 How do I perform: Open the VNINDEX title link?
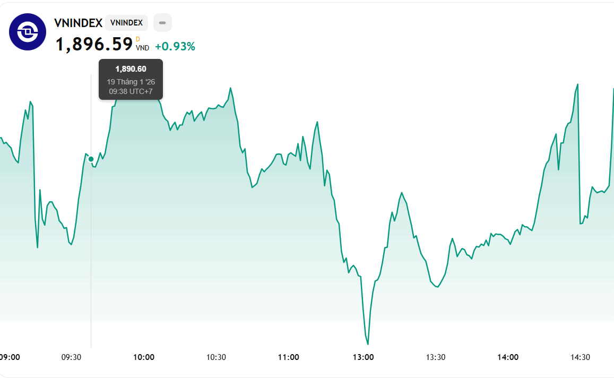click(x=78, y=23)
